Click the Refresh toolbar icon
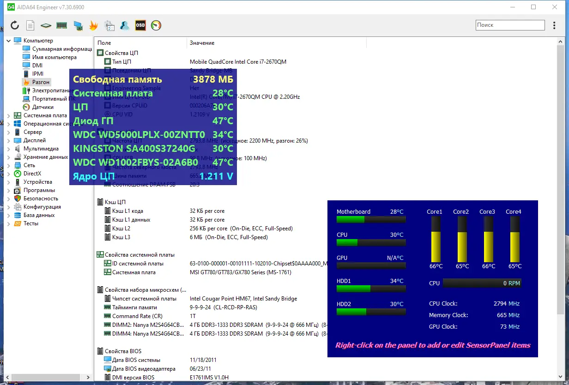The height and width of the screenshot is (385, 569). tap(15, 25)
